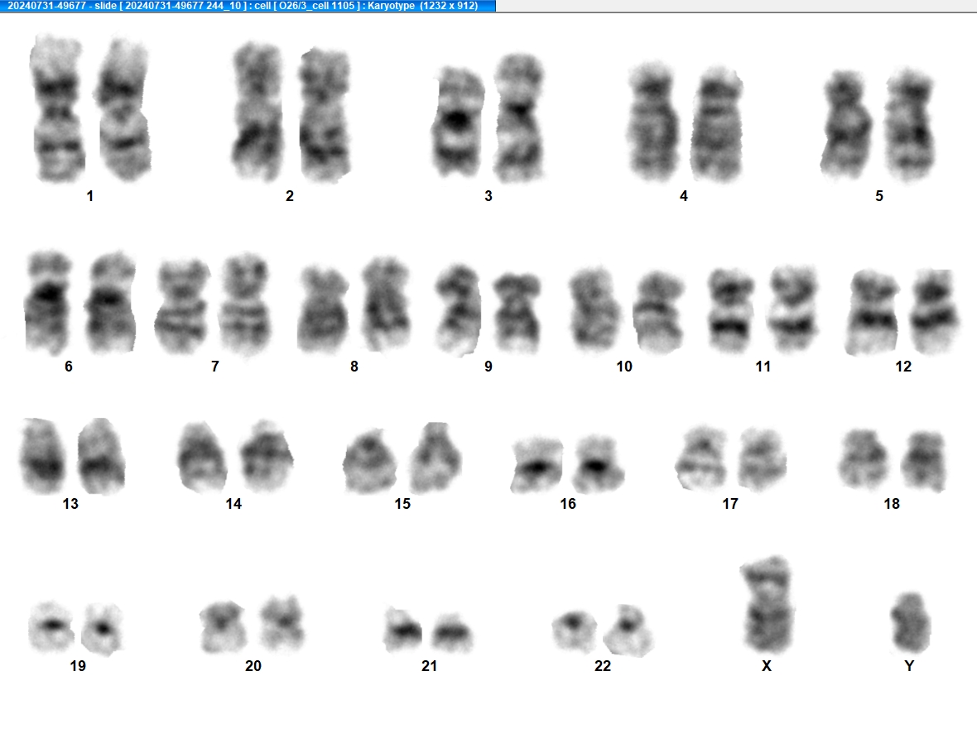This screenshot has height=743, width=977.
Task: Select the left chromosome 11 image
Action: click(731, 311)
